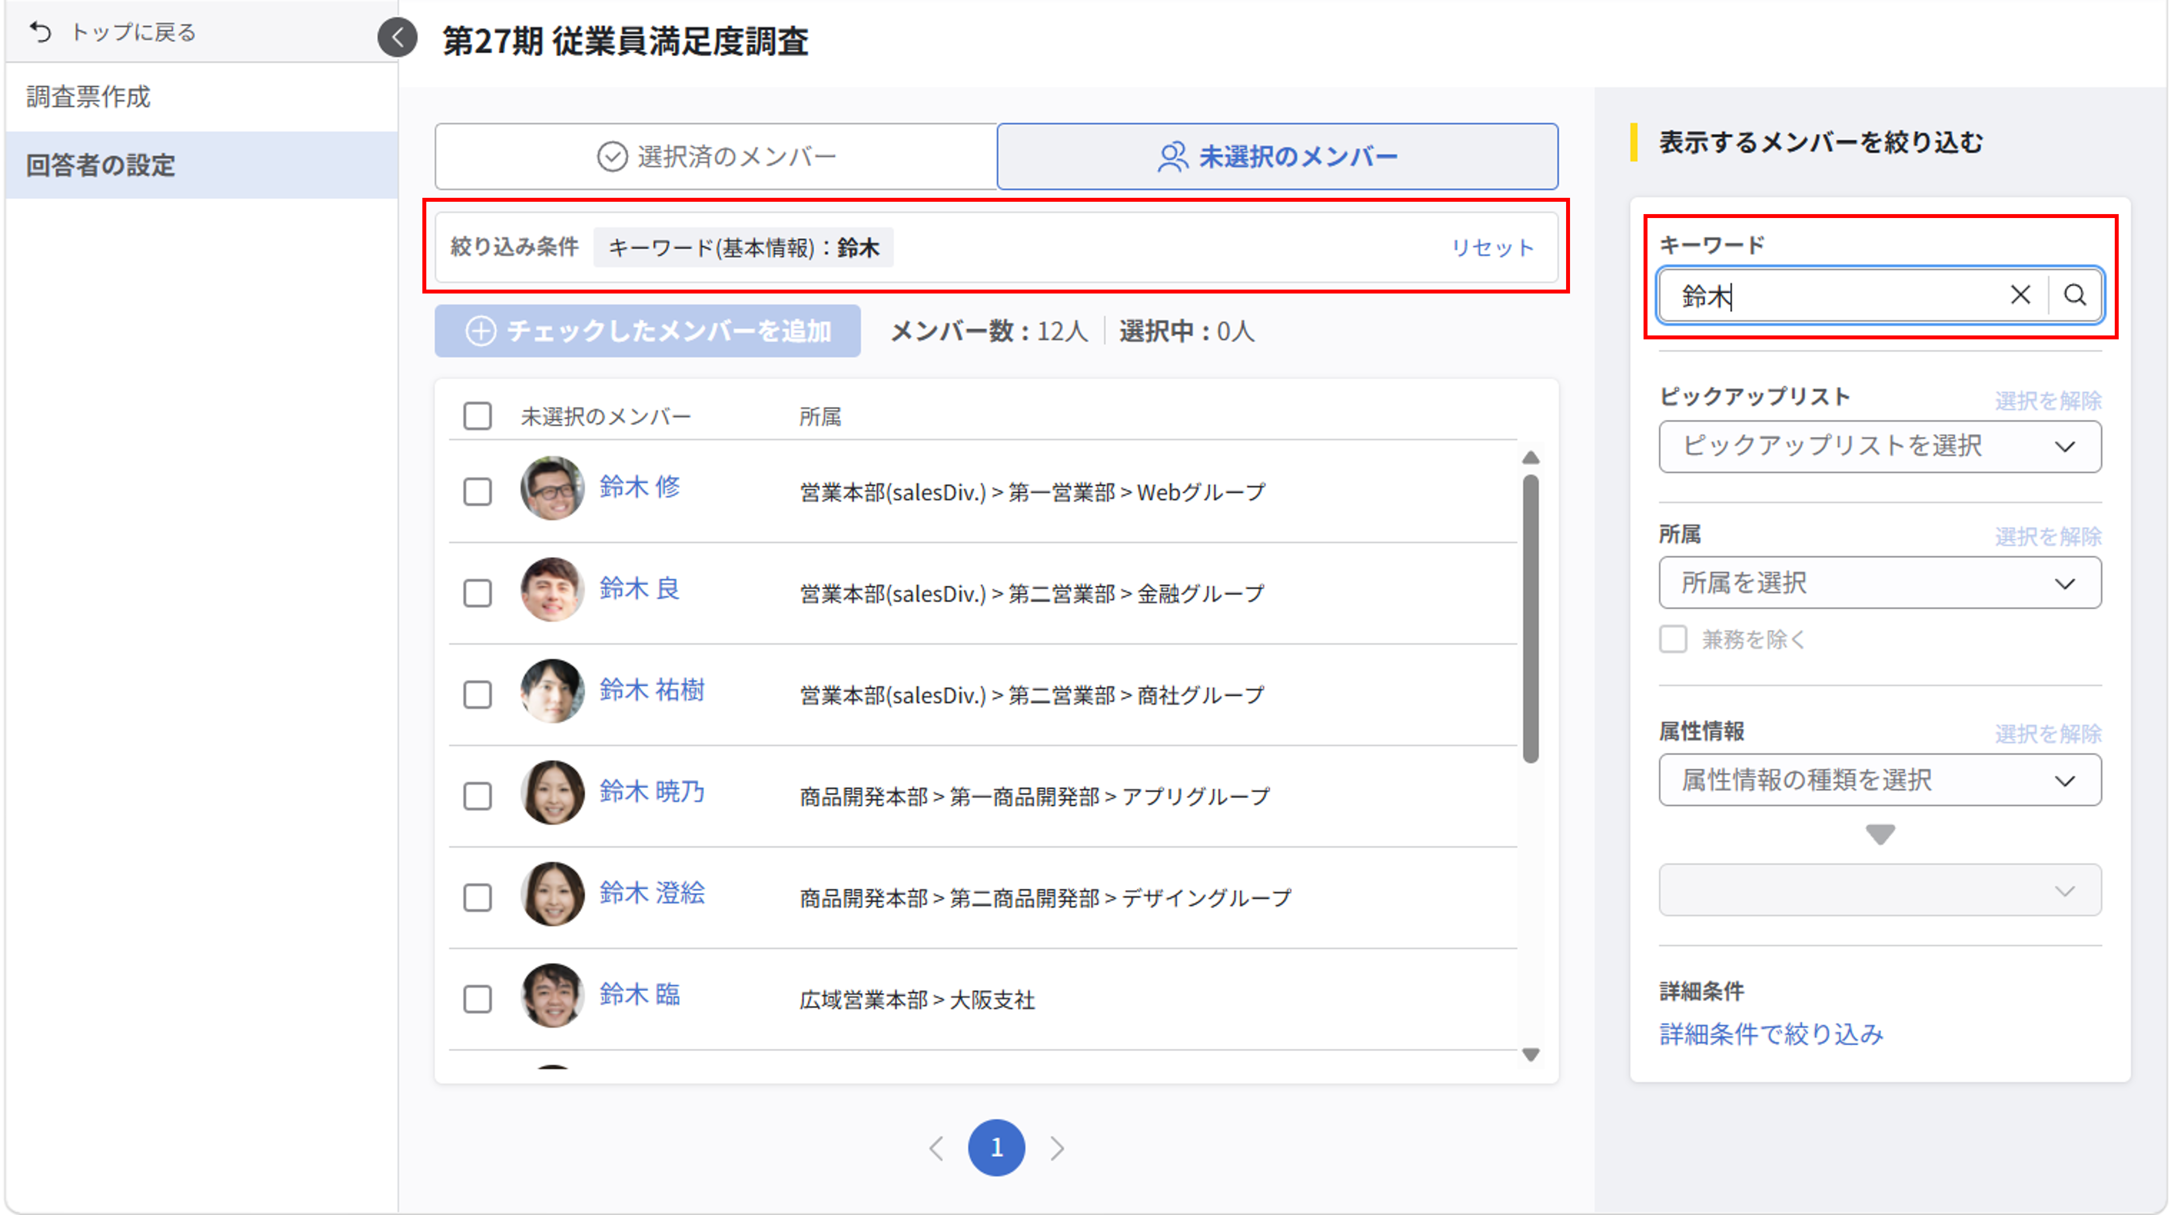
Task: Open 鈴木 暁乃's avatar photo
Action: 552,793
